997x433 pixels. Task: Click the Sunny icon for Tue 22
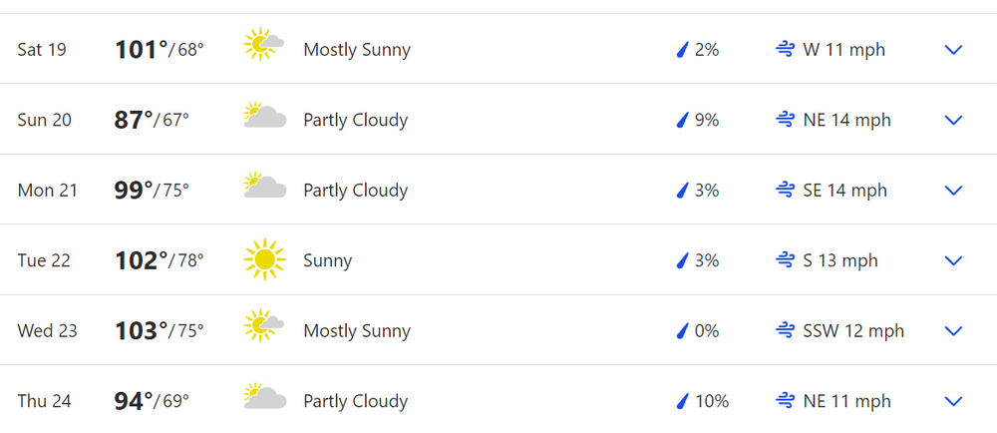[x=264, y=260]
